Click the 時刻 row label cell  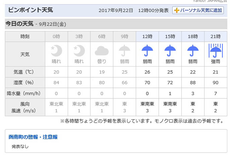click(25, 36)
